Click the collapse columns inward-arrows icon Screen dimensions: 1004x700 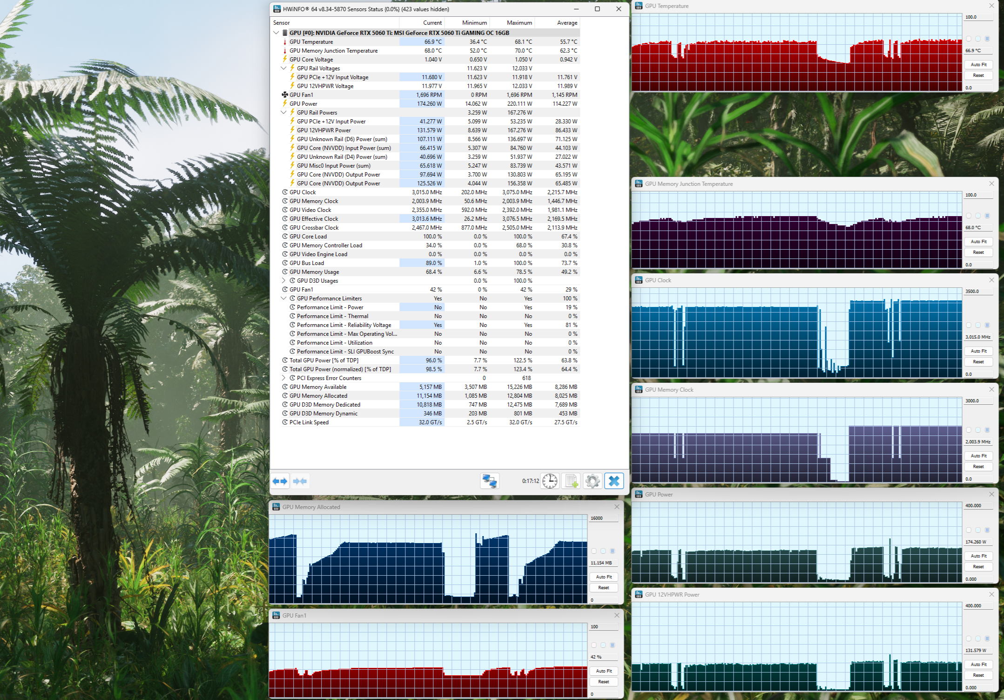pyautogui.click(x=300, y=481)
